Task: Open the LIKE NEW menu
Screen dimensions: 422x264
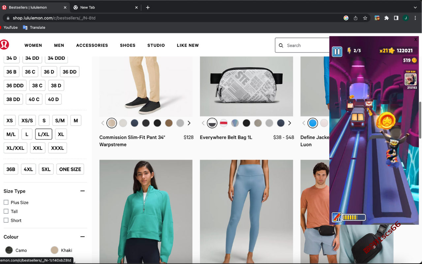Action: point(188,46)
